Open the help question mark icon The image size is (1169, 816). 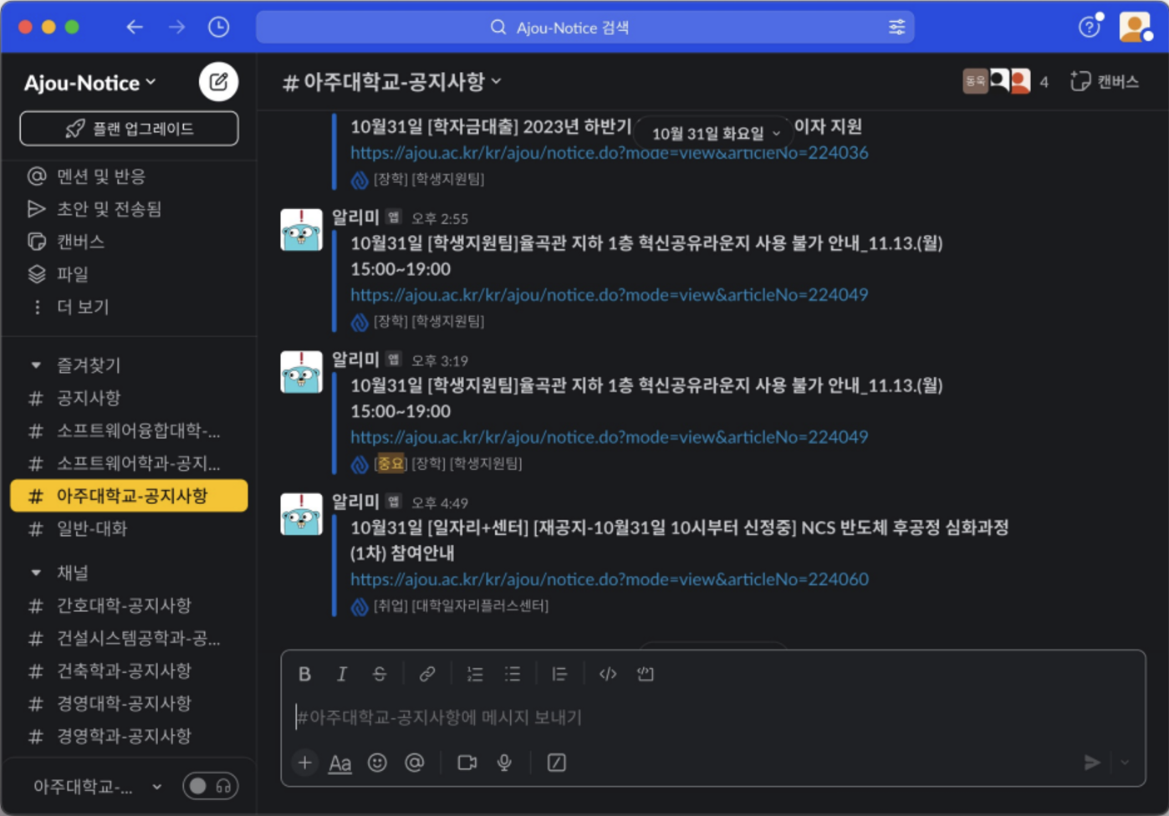click(x=1089, y=28)
